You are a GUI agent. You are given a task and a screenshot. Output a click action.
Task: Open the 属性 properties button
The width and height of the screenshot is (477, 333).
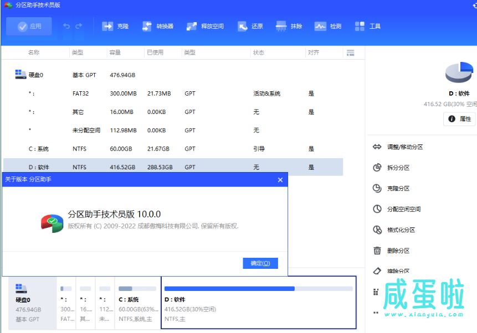[459, 119]
